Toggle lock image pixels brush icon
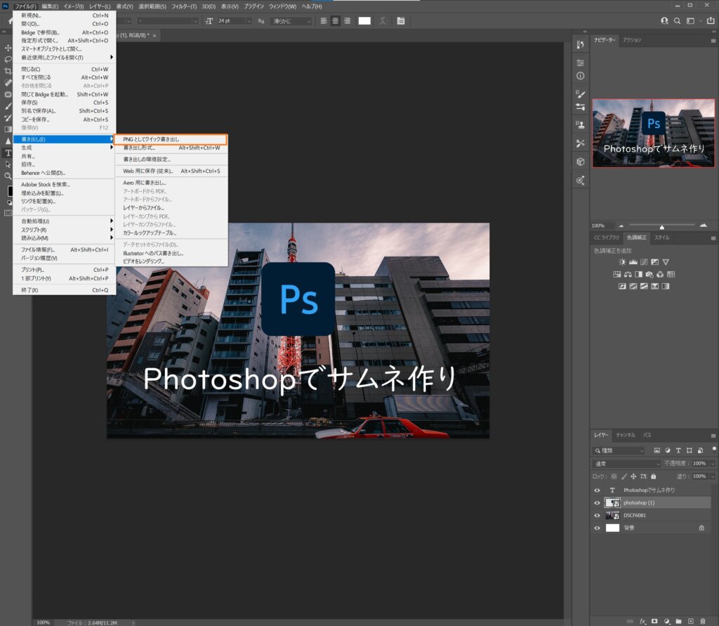 (624, 476)
